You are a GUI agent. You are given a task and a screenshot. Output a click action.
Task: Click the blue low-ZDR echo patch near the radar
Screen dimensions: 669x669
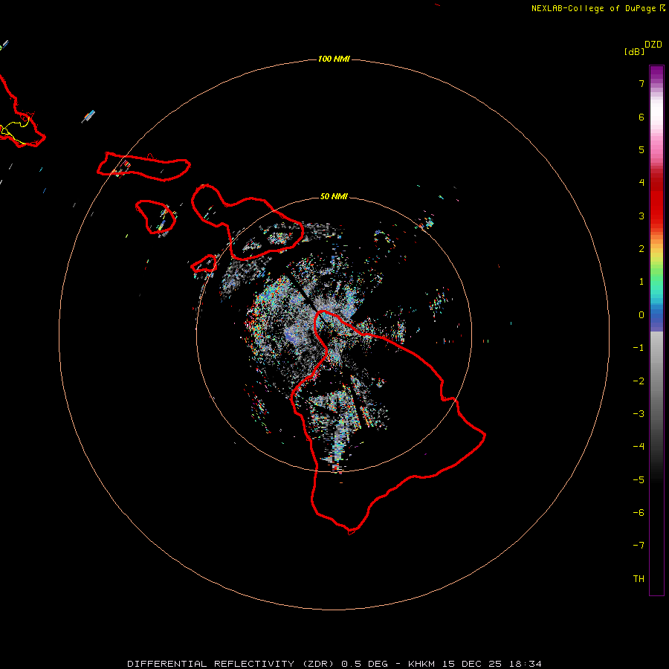pyautogui.click(x=292, y=336)
